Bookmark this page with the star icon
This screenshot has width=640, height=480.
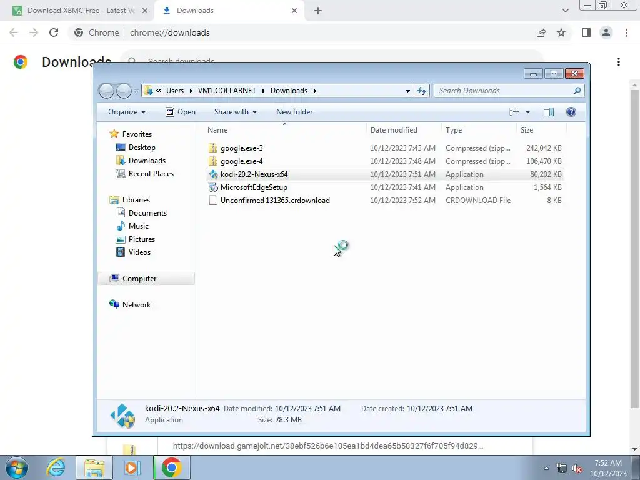(x=561, y=32)
